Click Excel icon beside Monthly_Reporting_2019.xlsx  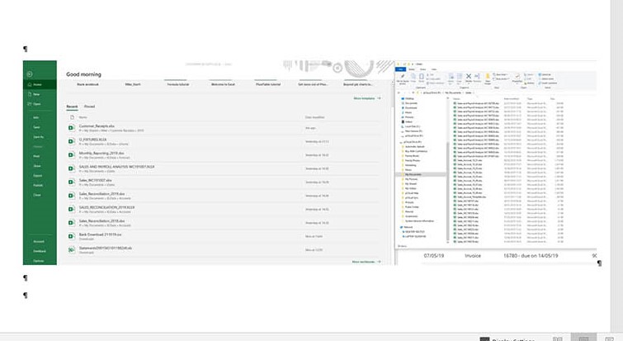72,154
